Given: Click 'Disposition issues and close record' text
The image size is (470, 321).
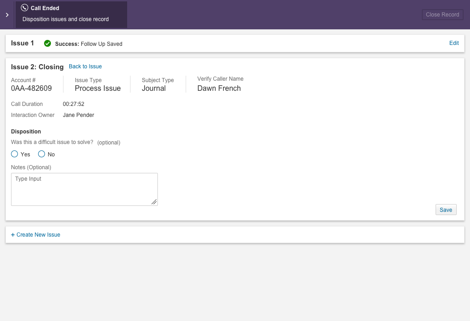Looking at the screenshot, I should pos(66,19).
